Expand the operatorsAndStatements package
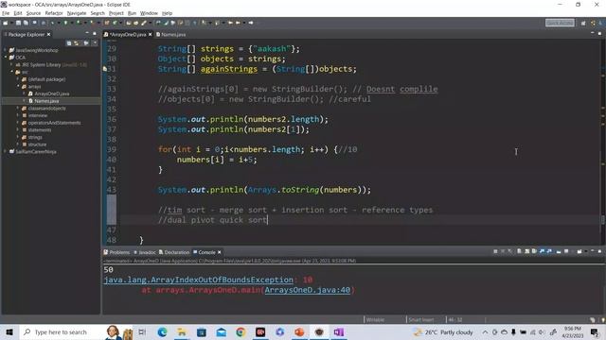606x340 pixels. coord(18,123)
